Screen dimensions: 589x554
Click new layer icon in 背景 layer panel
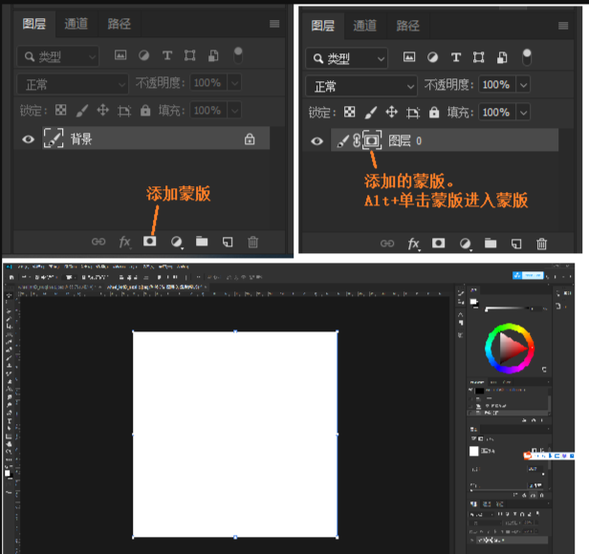click(x=228, y=242)
